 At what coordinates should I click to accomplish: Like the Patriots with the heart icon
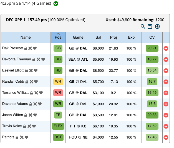point(26,137)
